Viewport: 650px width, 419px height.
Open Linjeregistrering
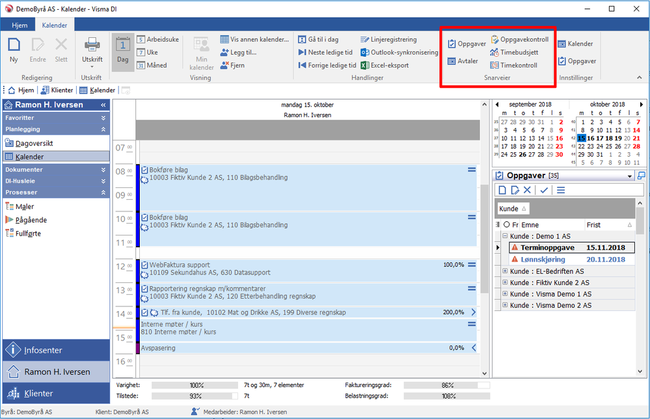(388, 40)
